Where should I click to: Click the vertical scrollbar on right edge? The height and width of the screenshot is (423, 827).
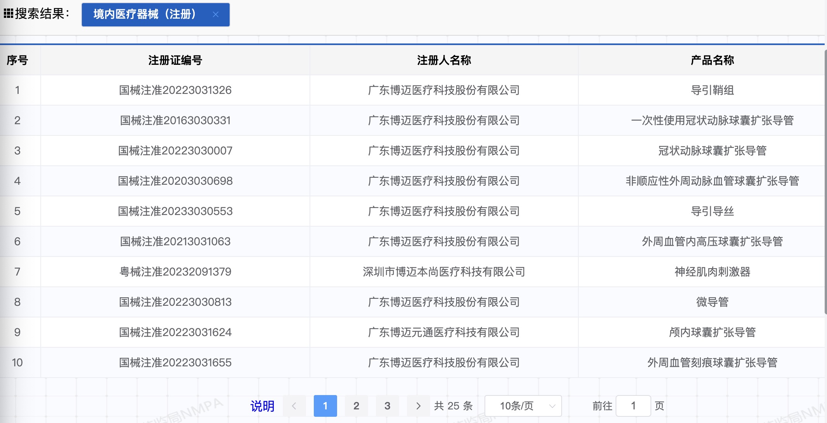(x=825, y=182)
